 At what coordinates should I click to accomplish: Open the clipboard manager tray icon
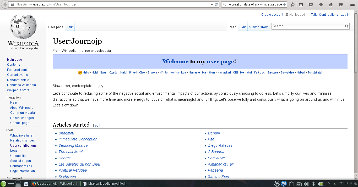(291, 184)
